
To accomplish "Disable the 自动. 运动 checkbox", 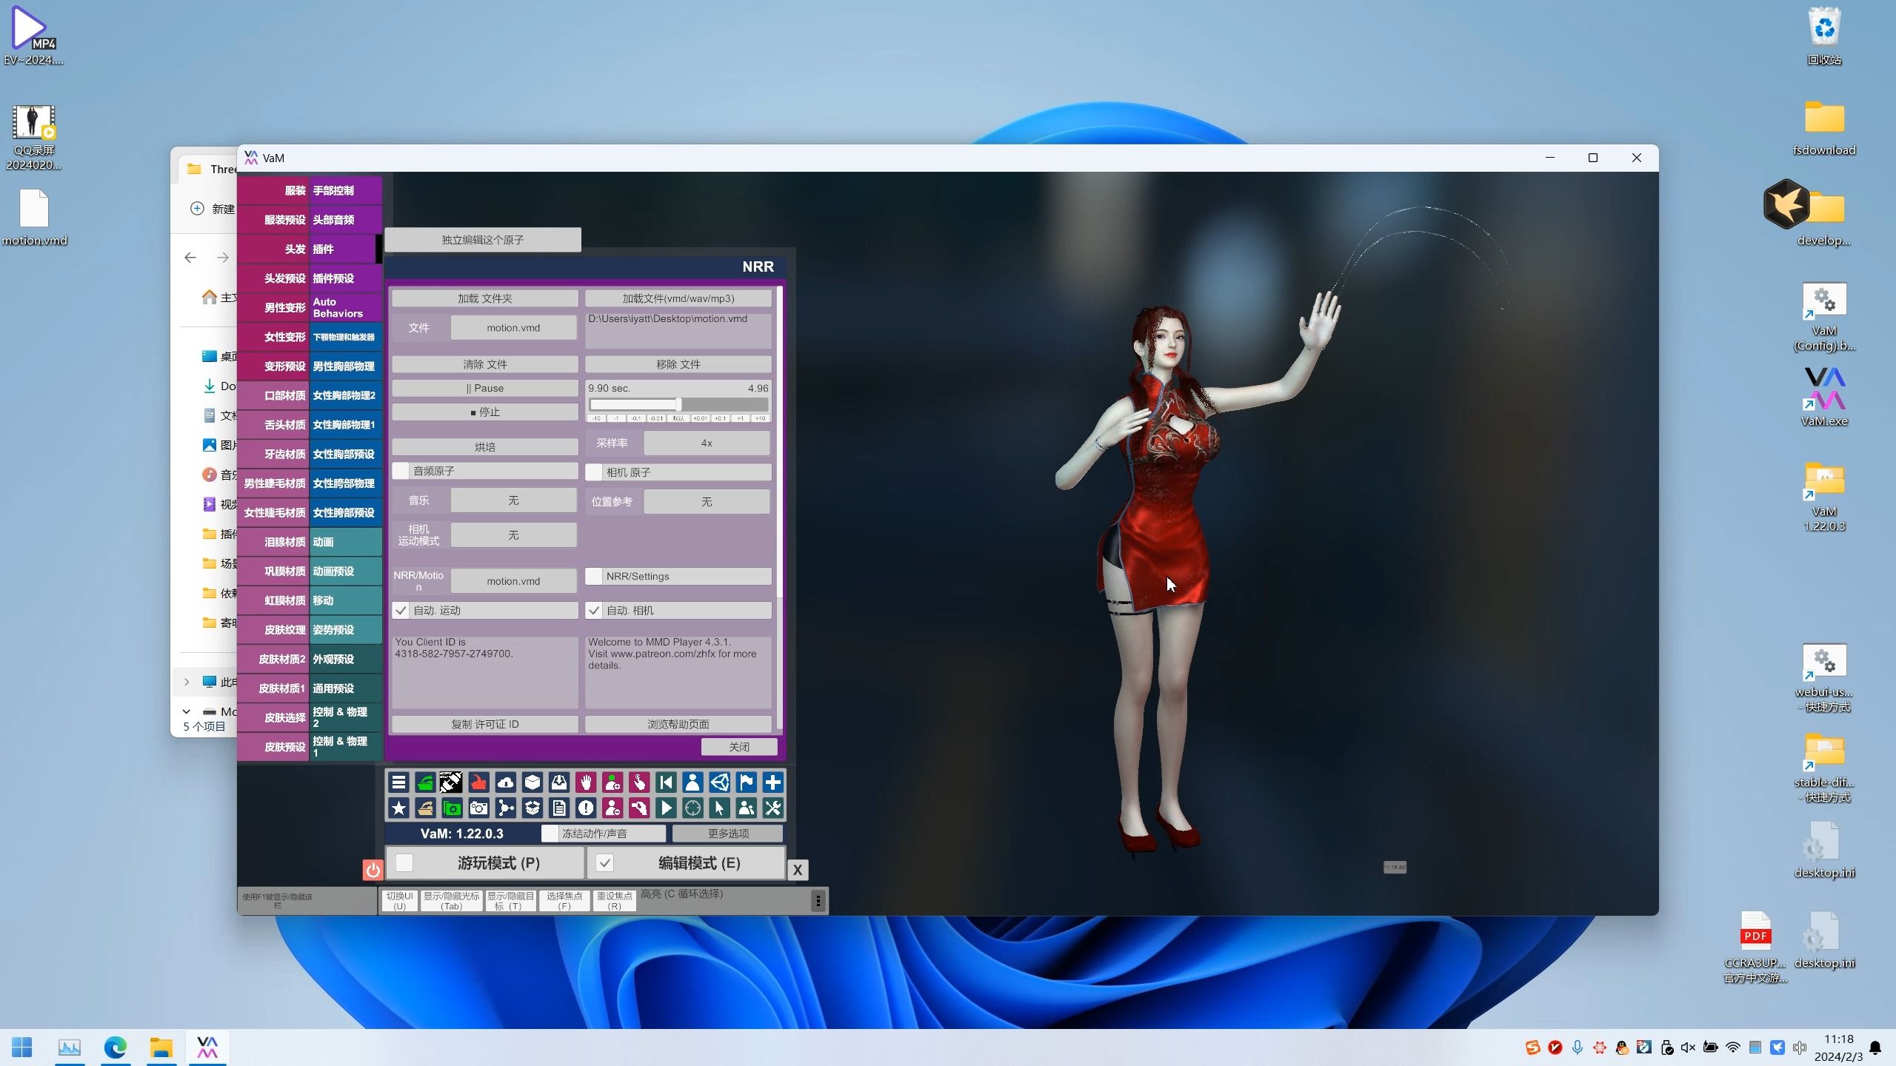I will (401, 611).
